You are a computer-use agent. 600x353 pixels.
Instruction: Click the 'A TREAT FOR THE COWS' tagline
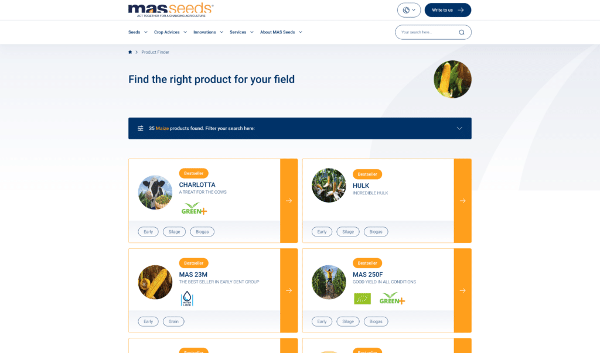coord(203,192)
